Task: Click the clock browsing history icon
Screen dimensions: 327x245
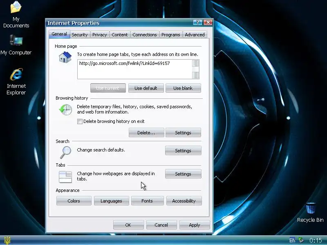Action: point(65,109)
